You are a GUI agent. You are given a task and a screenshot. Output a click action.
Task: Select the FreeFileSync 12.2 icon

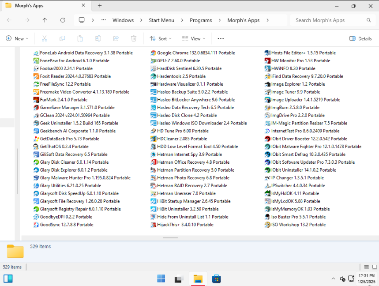36,84
